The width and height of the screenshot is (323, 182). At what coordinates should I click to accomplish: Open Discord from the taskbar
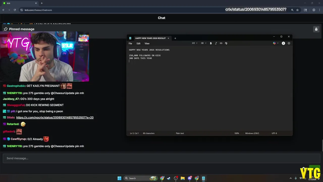pyautogui.click(x=190, y=178)
